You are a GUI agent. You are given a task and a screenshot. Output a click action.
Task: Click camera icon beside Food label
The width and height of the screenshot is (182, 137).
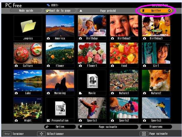112,66
